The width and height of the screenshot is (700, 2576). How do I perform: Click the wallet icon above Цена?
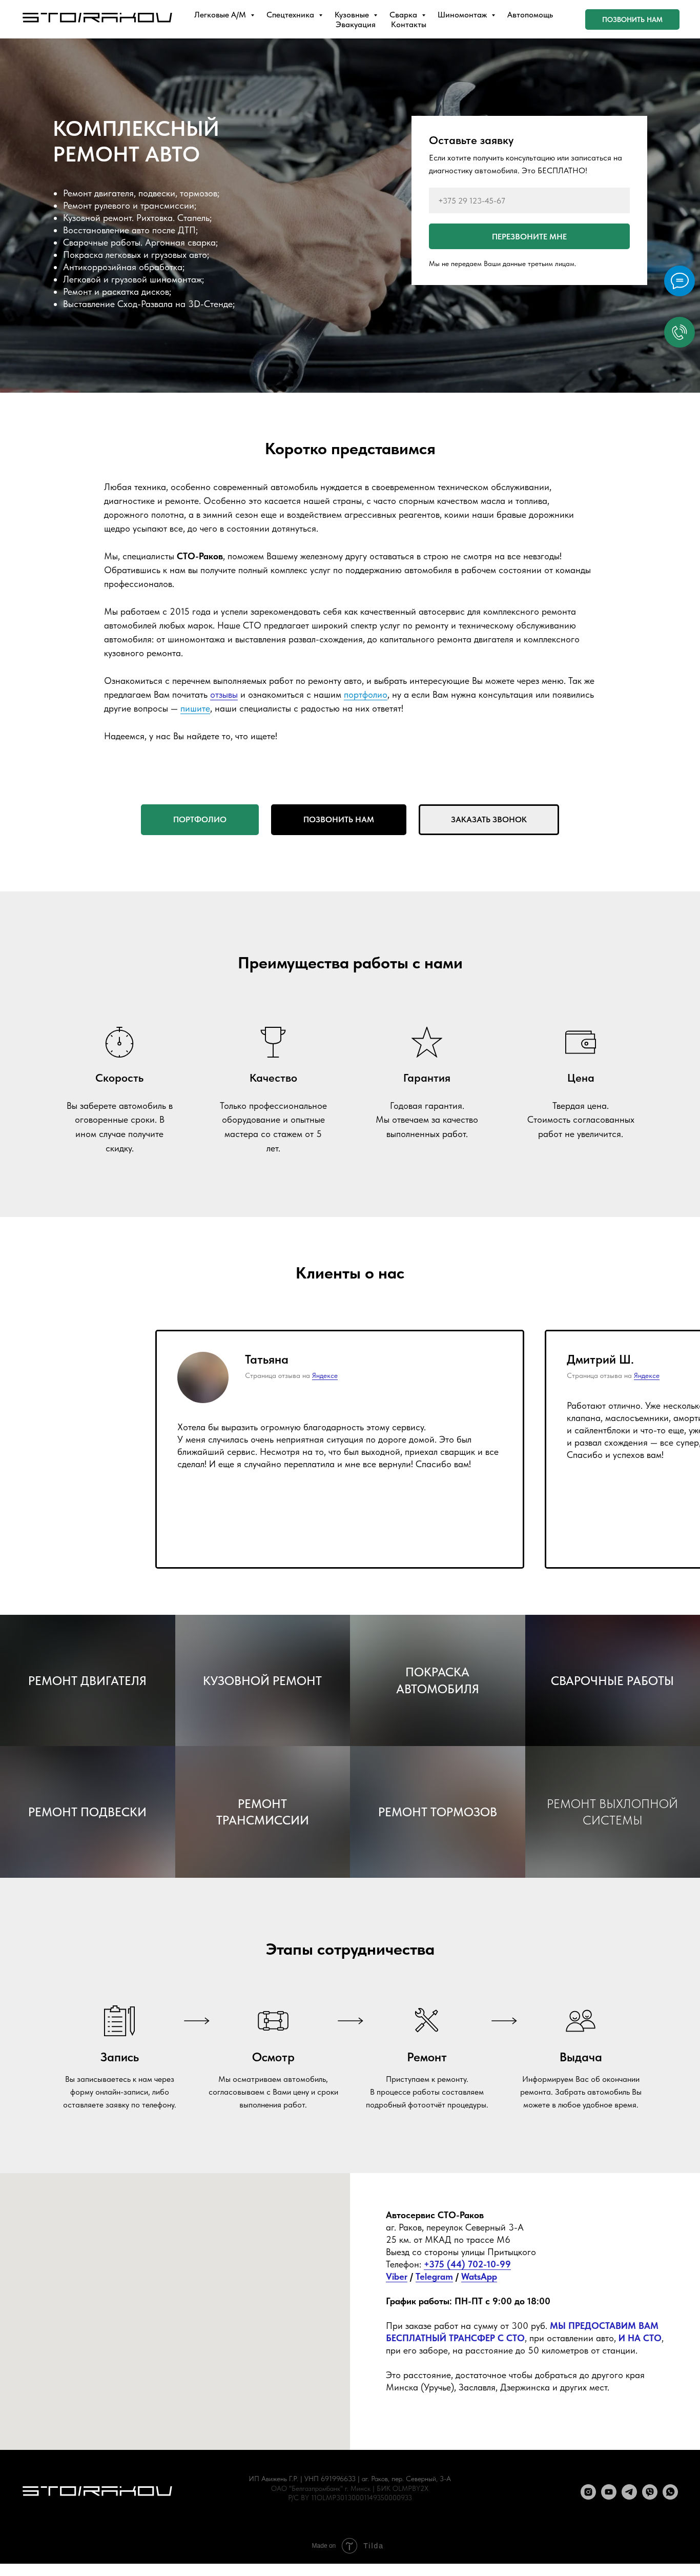point(581,1042)
